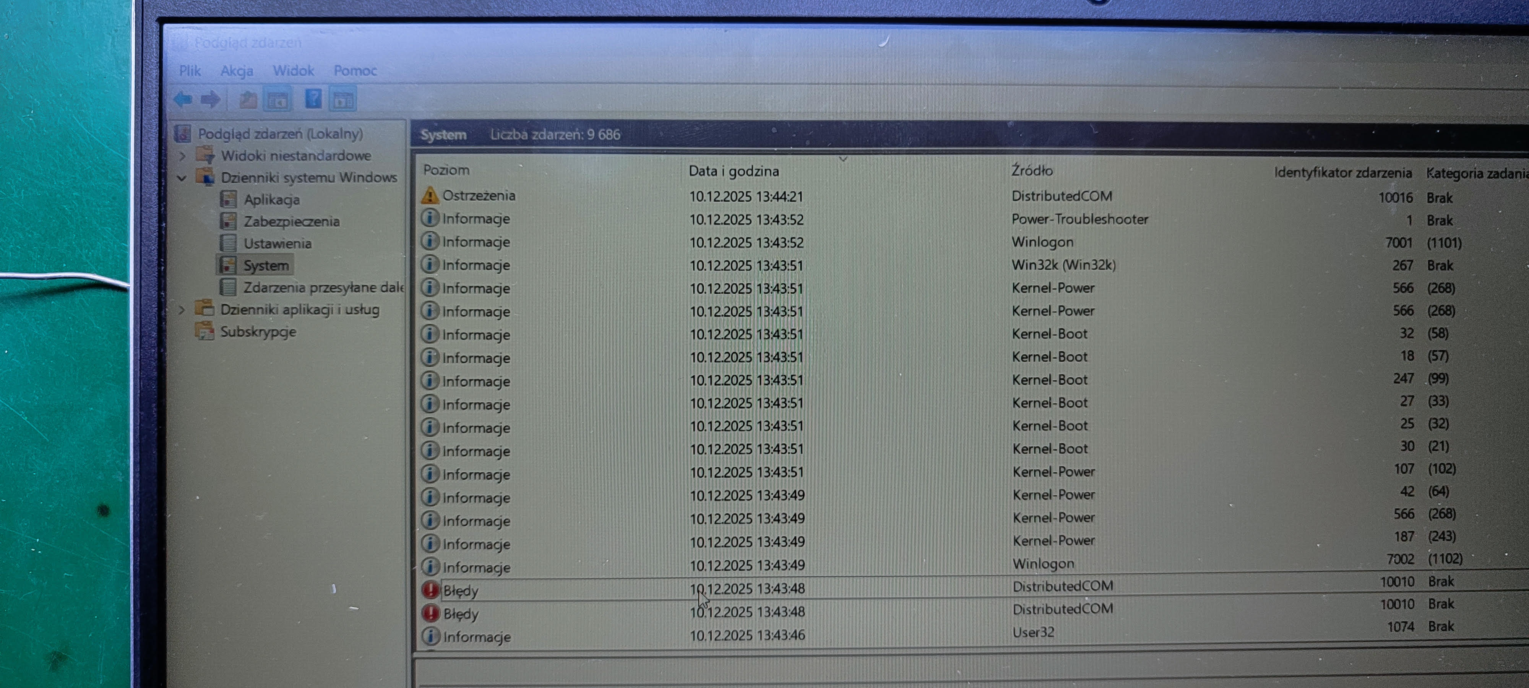
Task: Open the Ustawienia log
Action: [x=277, y=243]
